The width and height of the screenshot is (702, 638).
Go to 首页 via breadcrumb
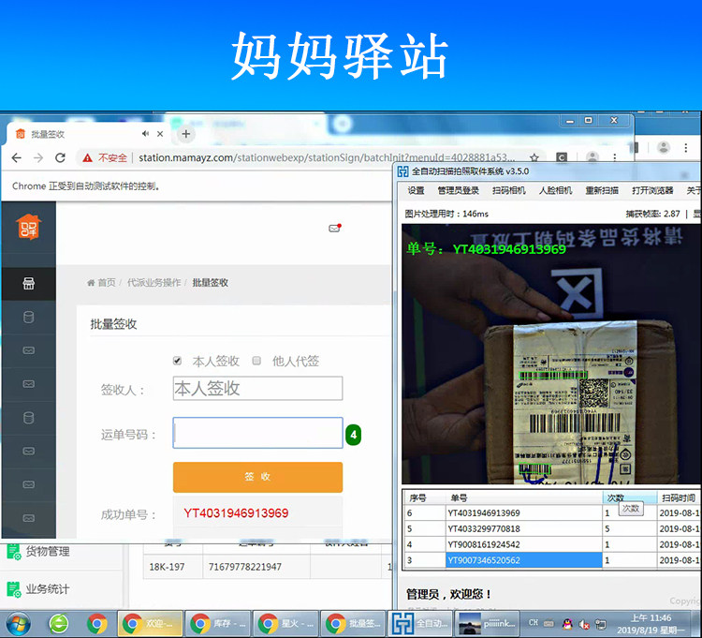107,283
